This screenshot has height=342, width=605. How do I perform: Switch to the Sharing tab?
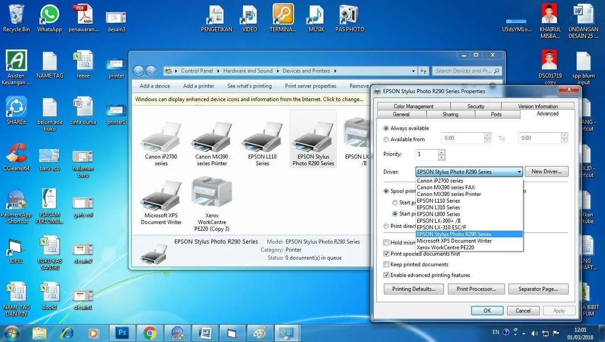coord(450,114)
